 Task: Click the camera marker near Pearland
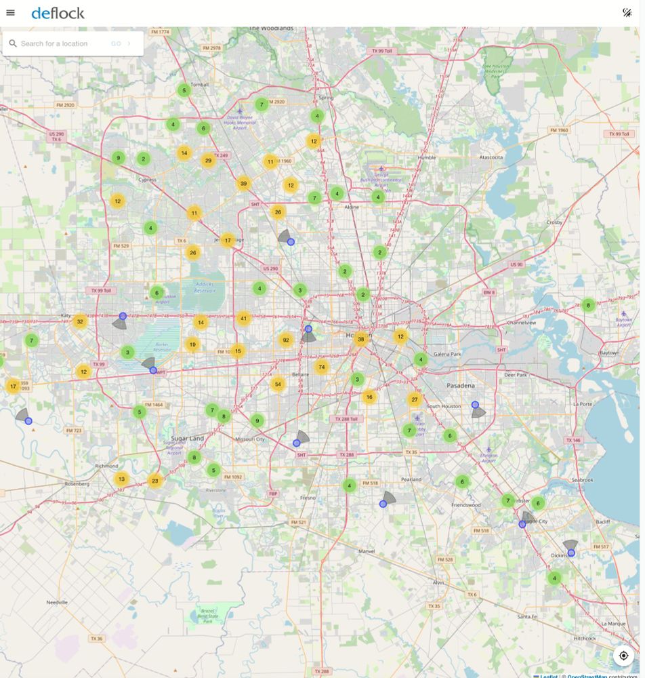tap(383, 503)
